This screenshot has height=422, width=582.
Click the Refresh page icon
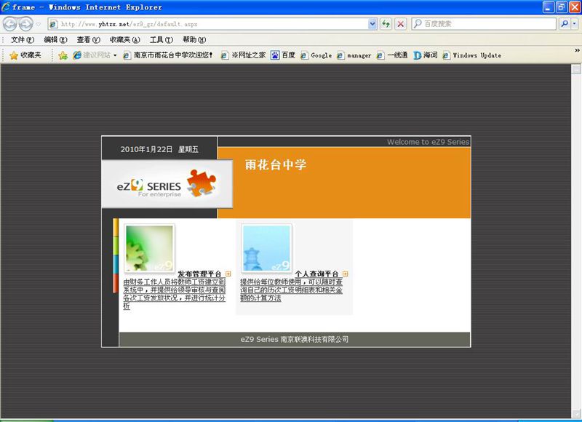386,24
